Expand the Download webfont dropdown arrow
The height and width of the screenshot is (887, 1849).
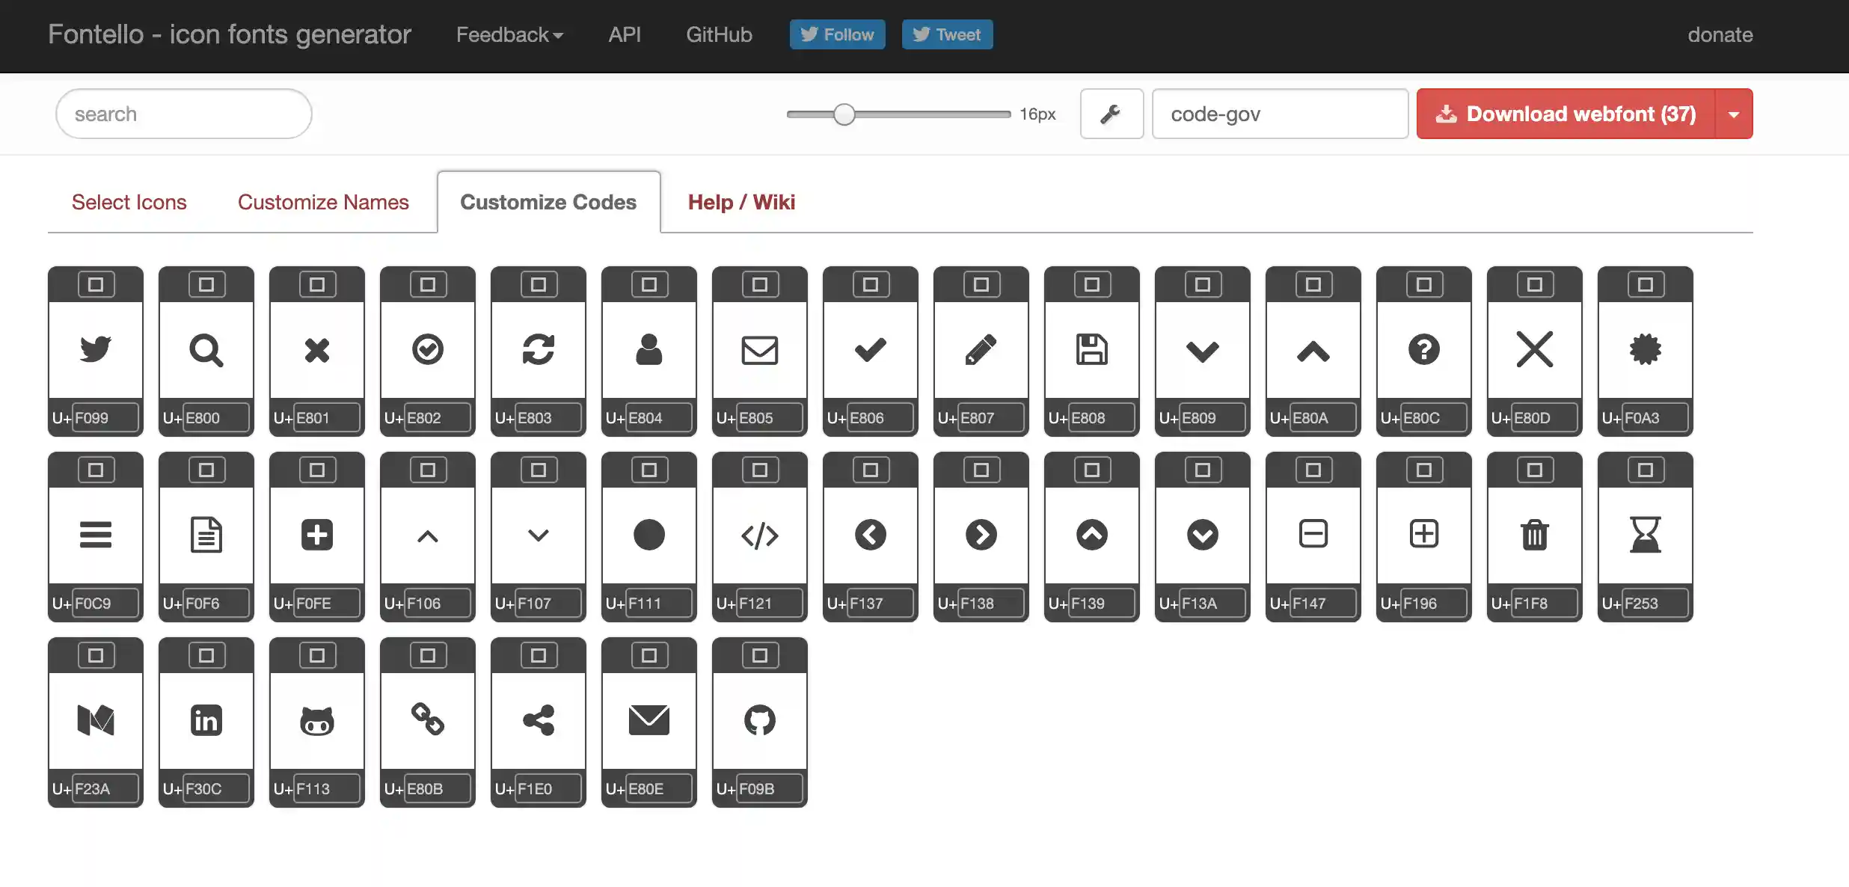click(x=1733, y=114)
